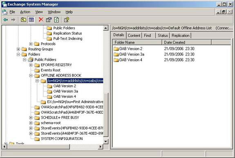Click the tree's horizontal scroll left arrow

4,147
